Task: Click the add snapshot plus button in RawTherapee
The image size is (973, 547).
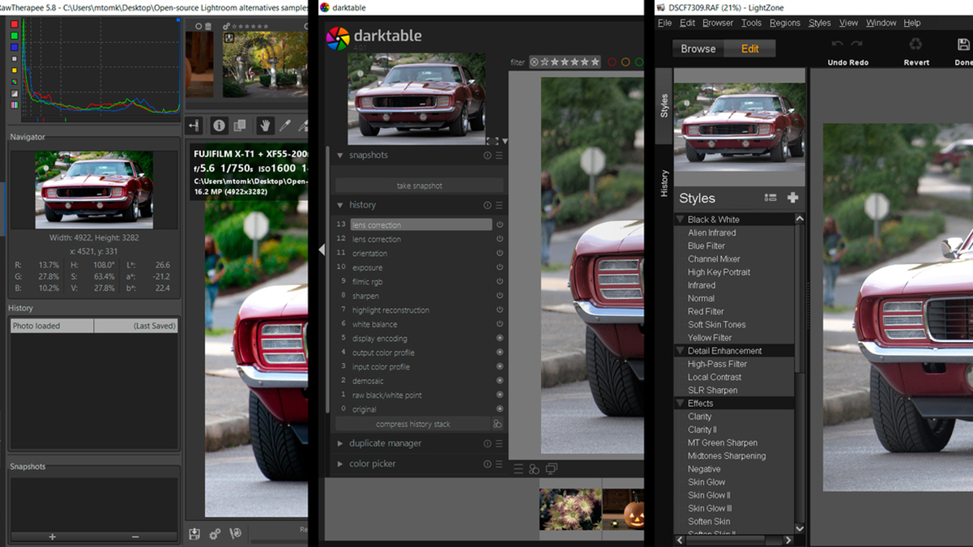Action: click(53, 536)
